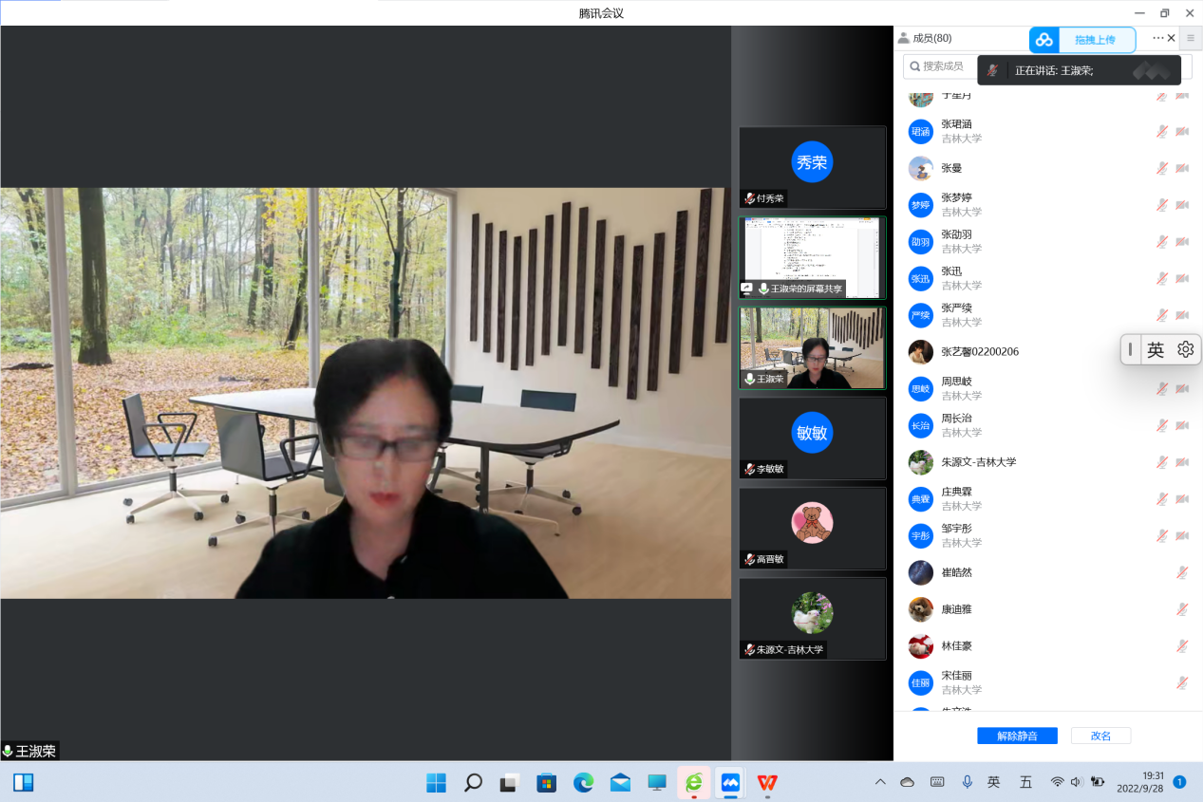Image resolution: width=1203 pixels, height=802 pixels.
Task: Open the hamburger menu at top right
Action: (1191, 38)
